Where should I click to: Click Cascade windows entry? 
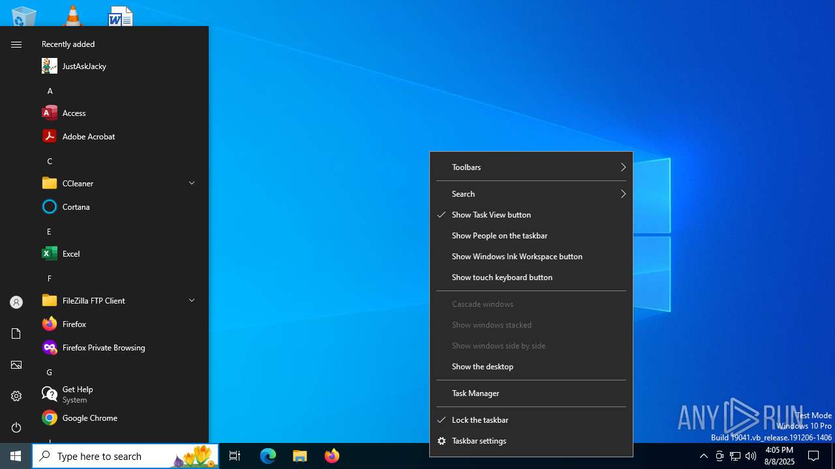(532, 304)
